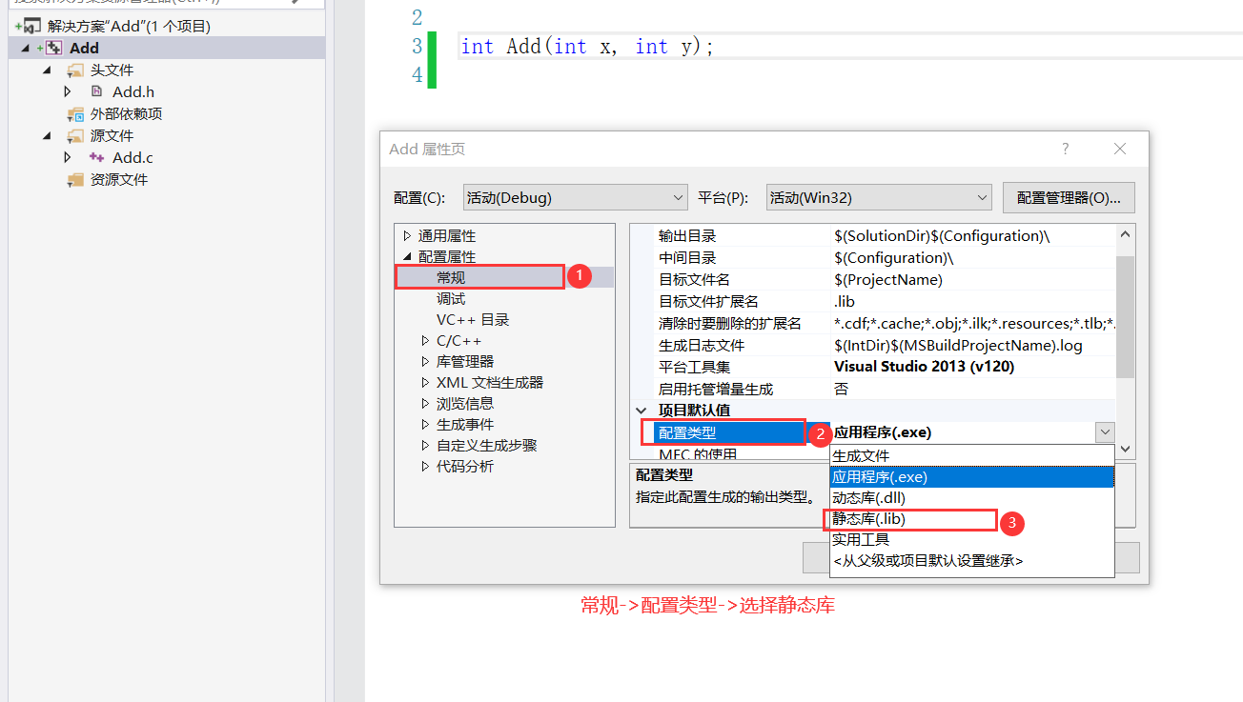Click the Add.c source file icon
This screenshot has width=1243, height=702.
click(96, 157)
